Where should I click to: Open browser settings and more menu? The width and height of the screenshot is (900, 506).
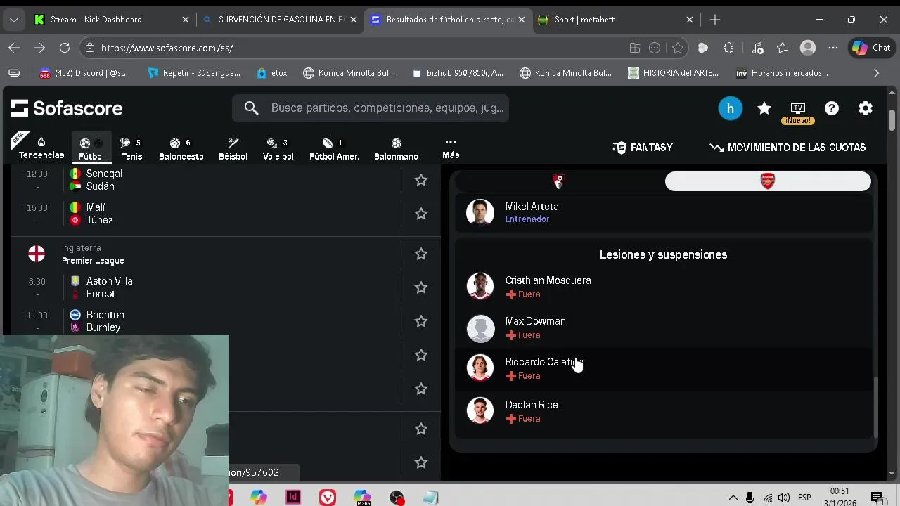833,48
